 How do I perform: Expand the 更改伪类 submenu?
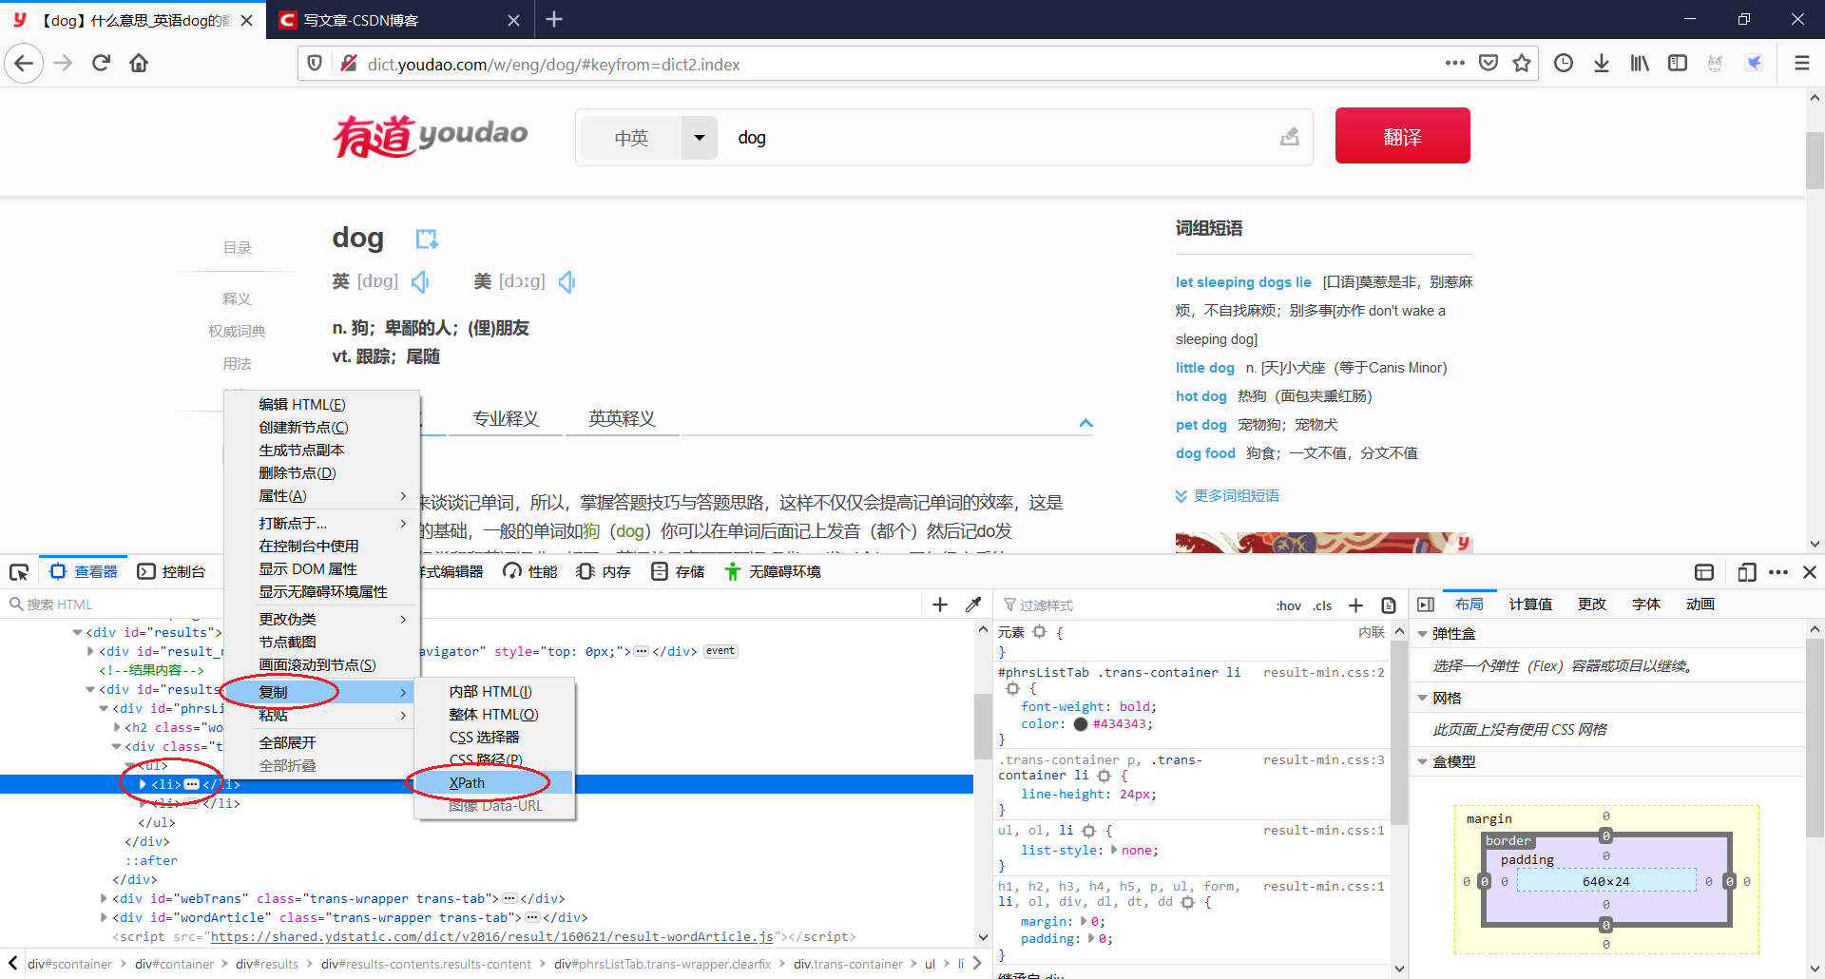click(321, 619)
